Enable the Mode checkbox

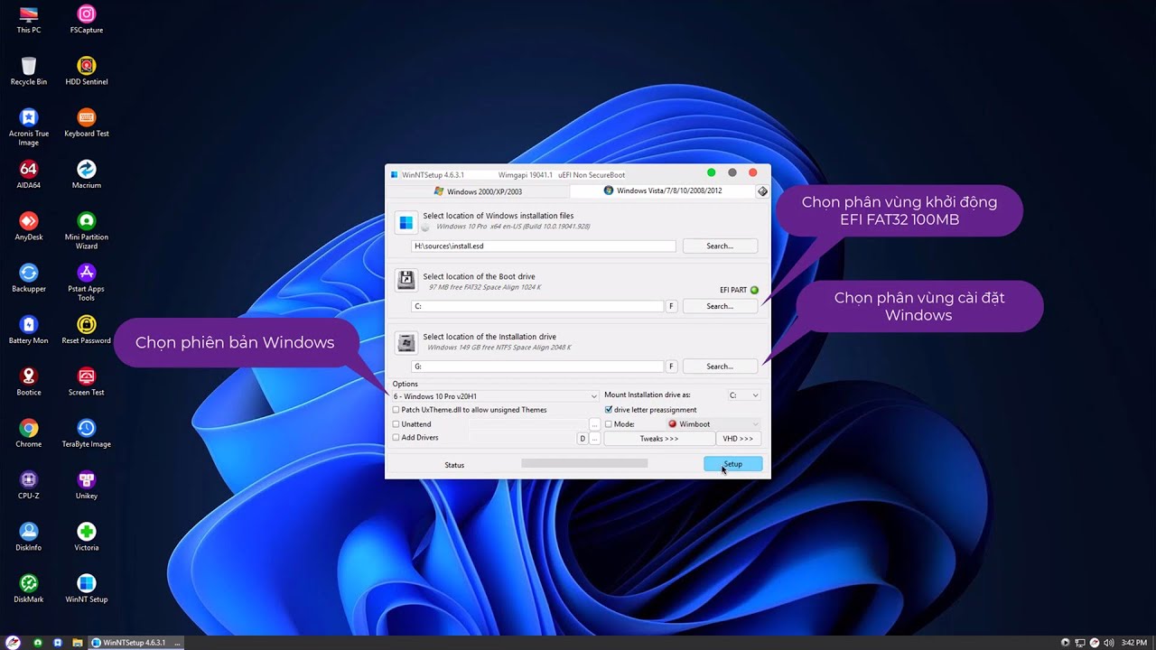coord(609,424)
